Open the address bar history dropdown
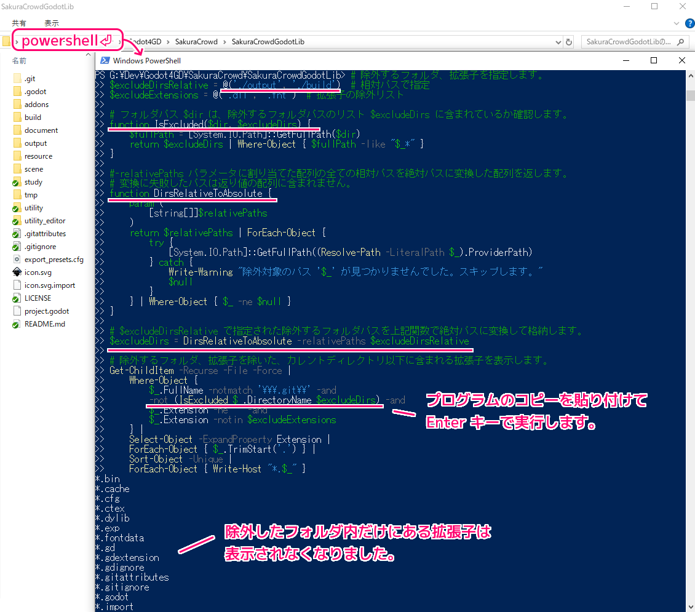Viewport: 695px width, 612px height. (x=558, y=42)
